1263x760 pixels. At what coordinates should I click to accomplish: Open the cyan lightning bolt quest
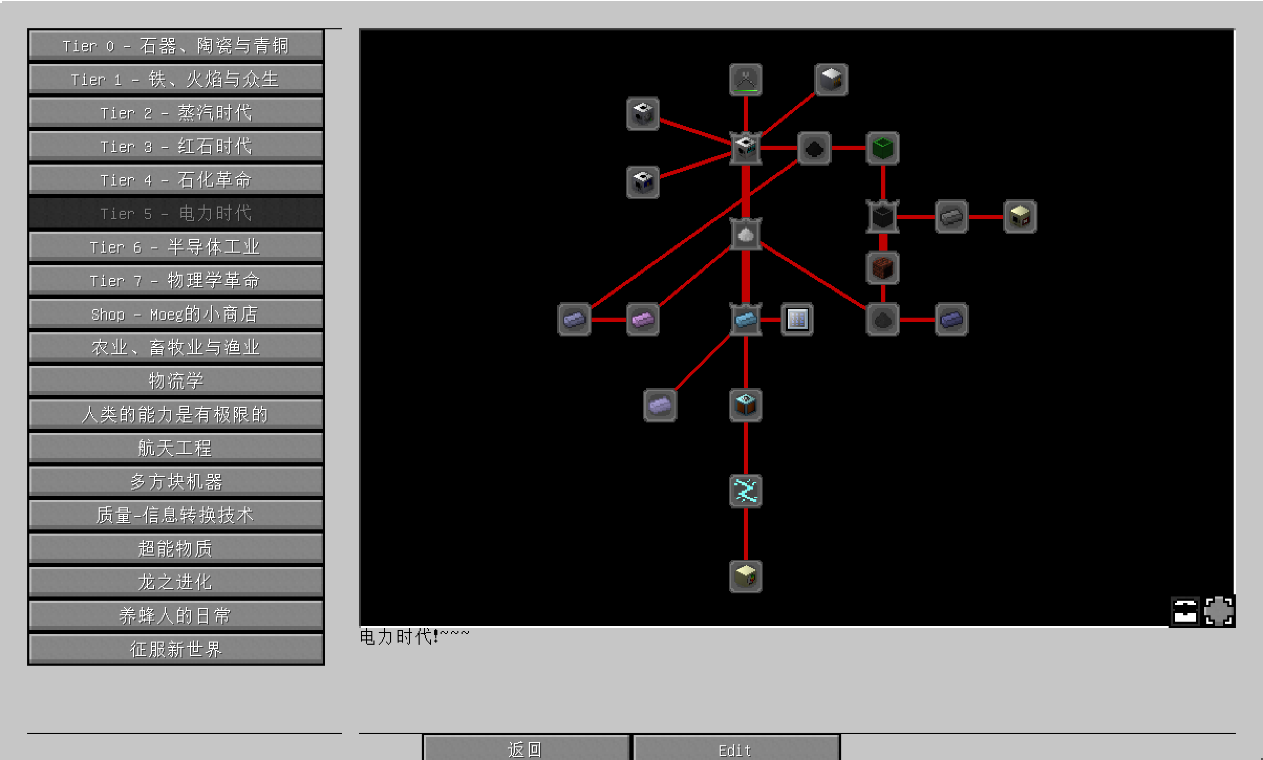745,491
